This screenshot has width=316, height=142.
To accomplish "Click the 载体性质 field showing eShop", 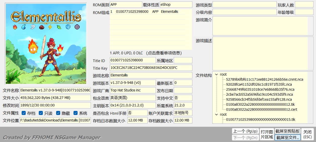I will 176,5.
